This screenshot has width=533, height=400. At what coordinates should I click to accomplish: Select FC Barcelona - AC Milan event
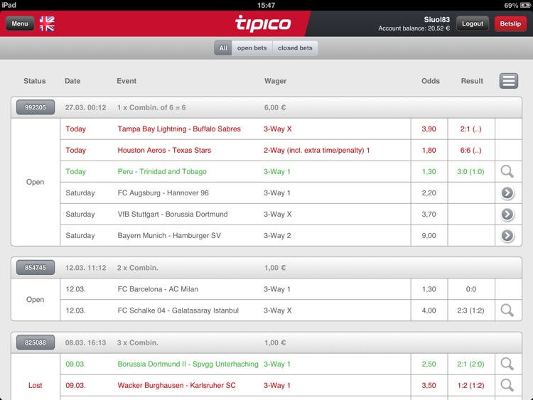click(158, 289)
